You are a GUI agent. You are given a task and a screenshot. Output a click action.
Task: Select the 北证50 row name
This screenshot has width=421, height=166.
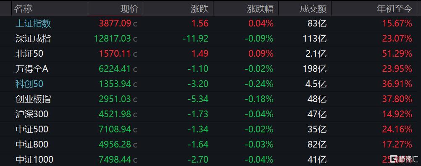coord(29,54)
